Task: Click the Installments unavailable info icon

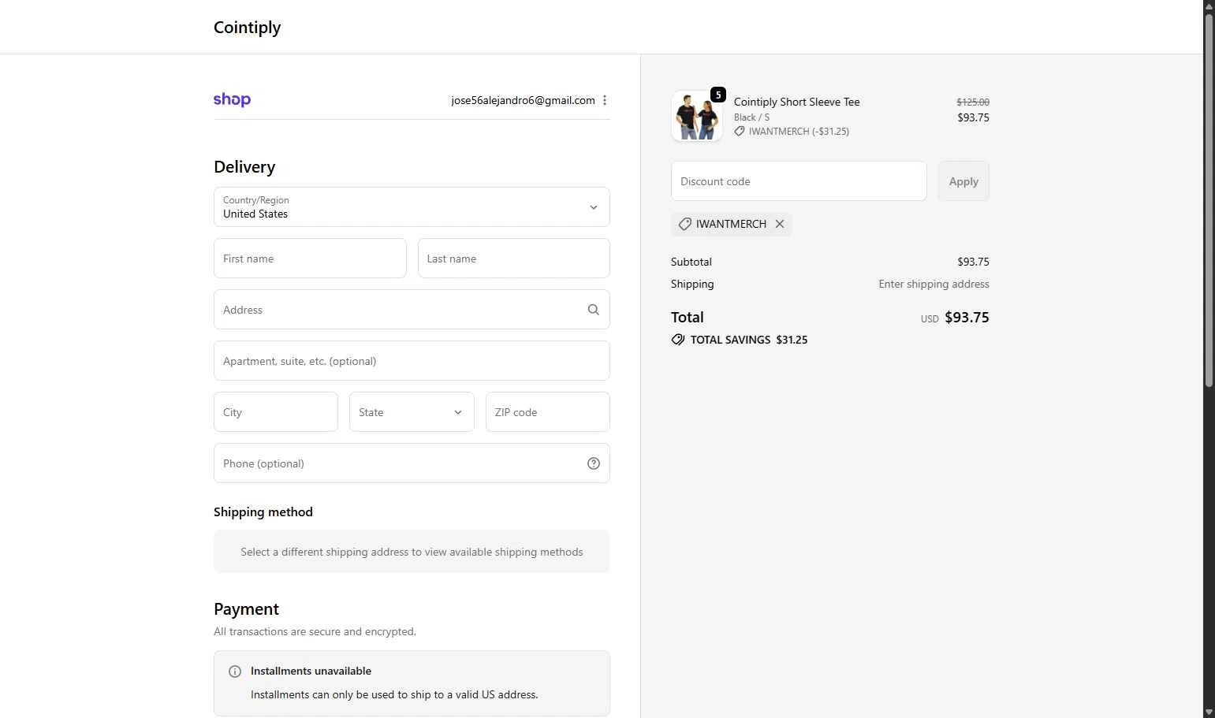Action: [x=235, y=671]
